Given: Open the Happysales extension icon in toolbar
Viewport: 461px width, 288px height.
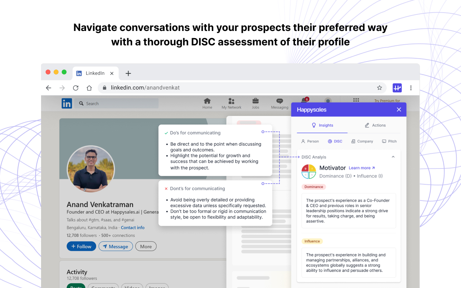Looking at the screenshot, I should click(x=397, y=88).
